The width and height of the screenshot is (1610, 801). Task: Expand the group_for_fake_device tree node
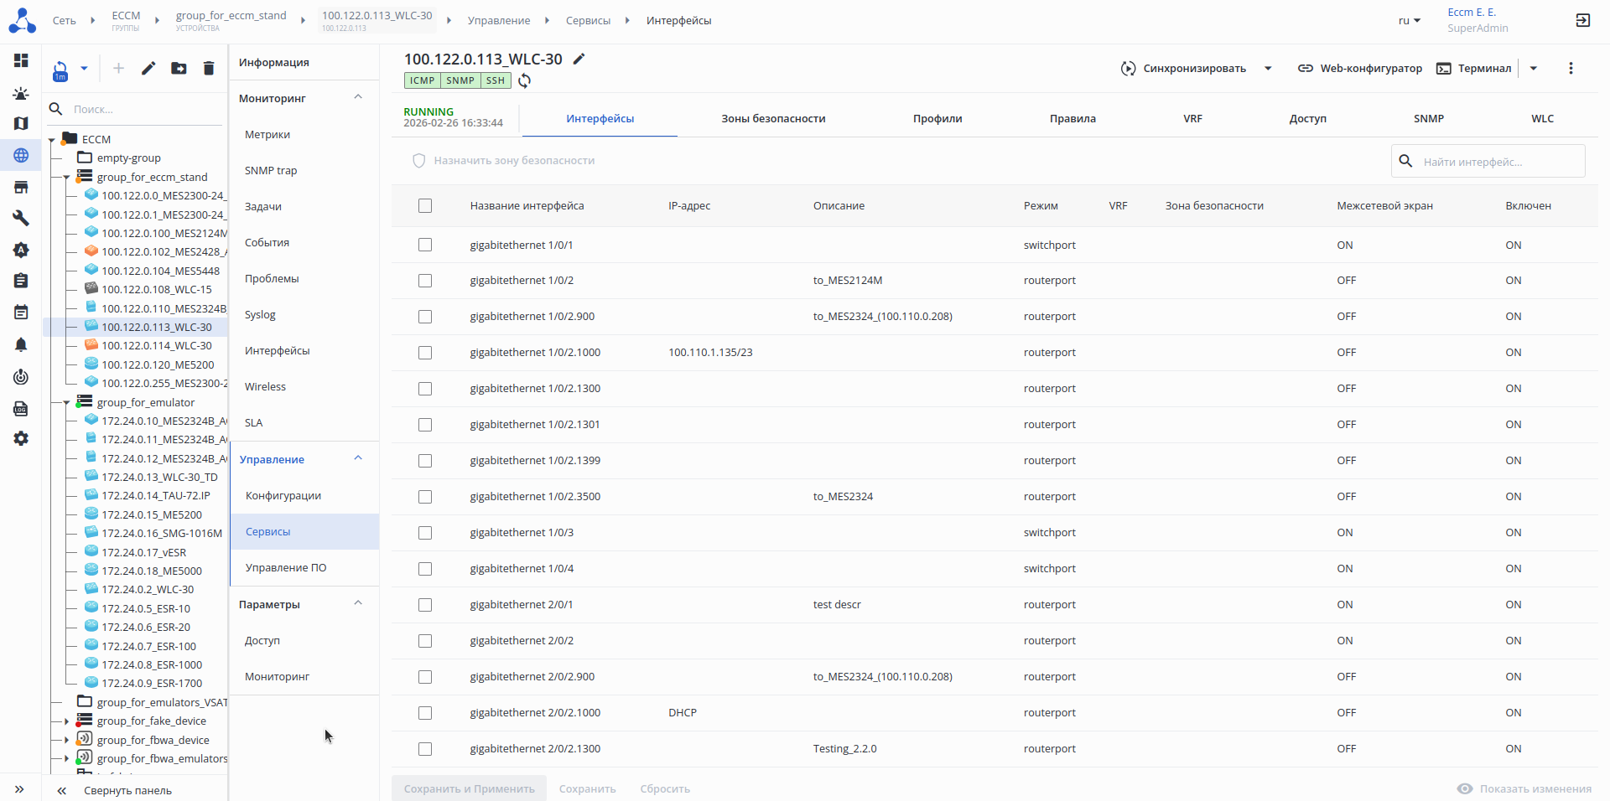pyautogui.click(x=66, y=721)
